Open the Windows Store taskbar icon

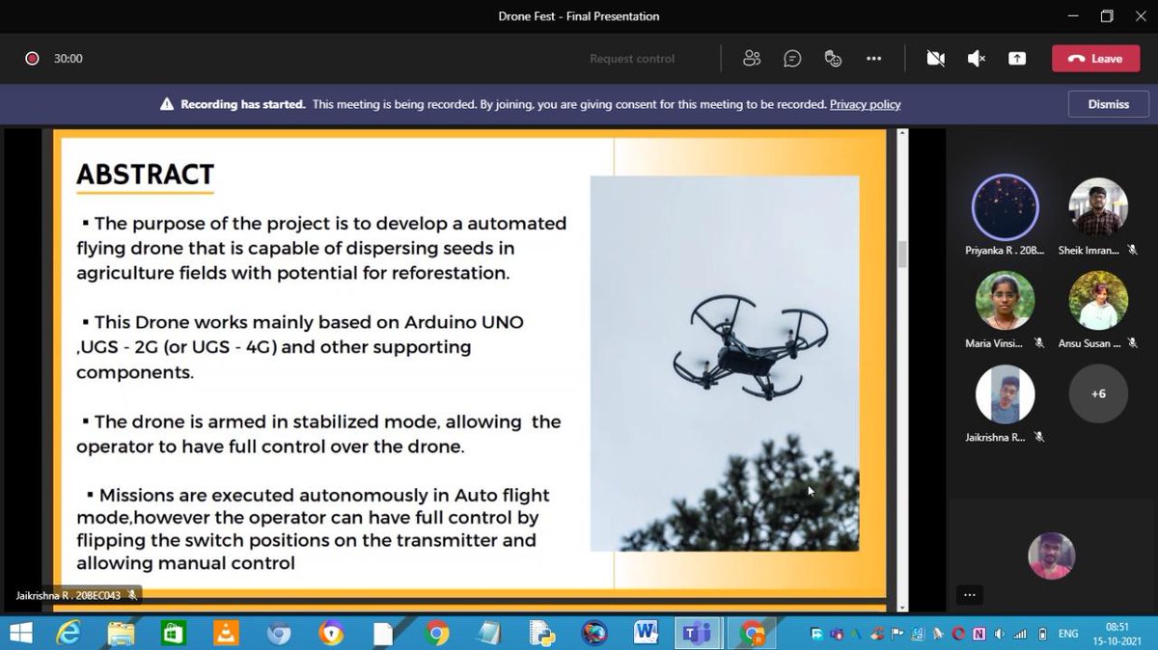coord(174,634)
